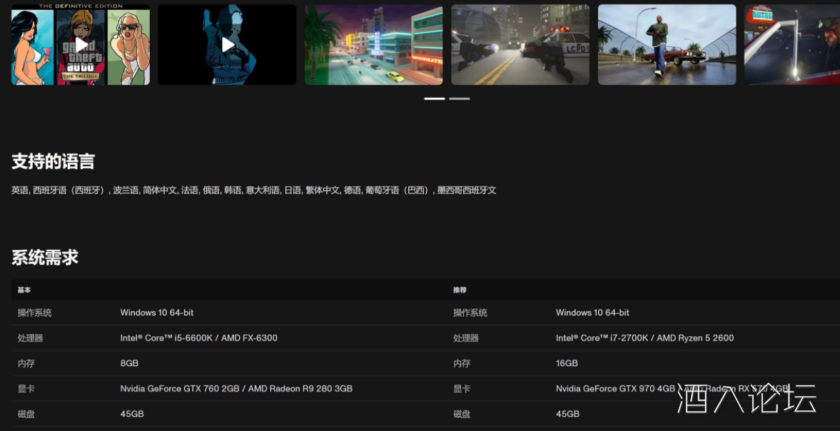Click the i7-2700K / Ryzen 5 2600 value
This screenshot has width=840, height=431.
coord(645,338)
